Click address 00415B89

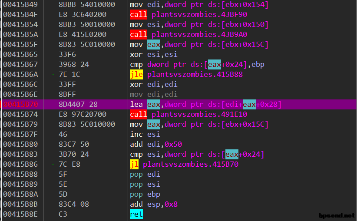pyautogui.click(x=20, y=185)
